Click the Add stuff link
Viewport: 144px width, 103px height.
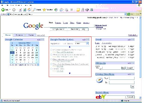click(133, 35)
